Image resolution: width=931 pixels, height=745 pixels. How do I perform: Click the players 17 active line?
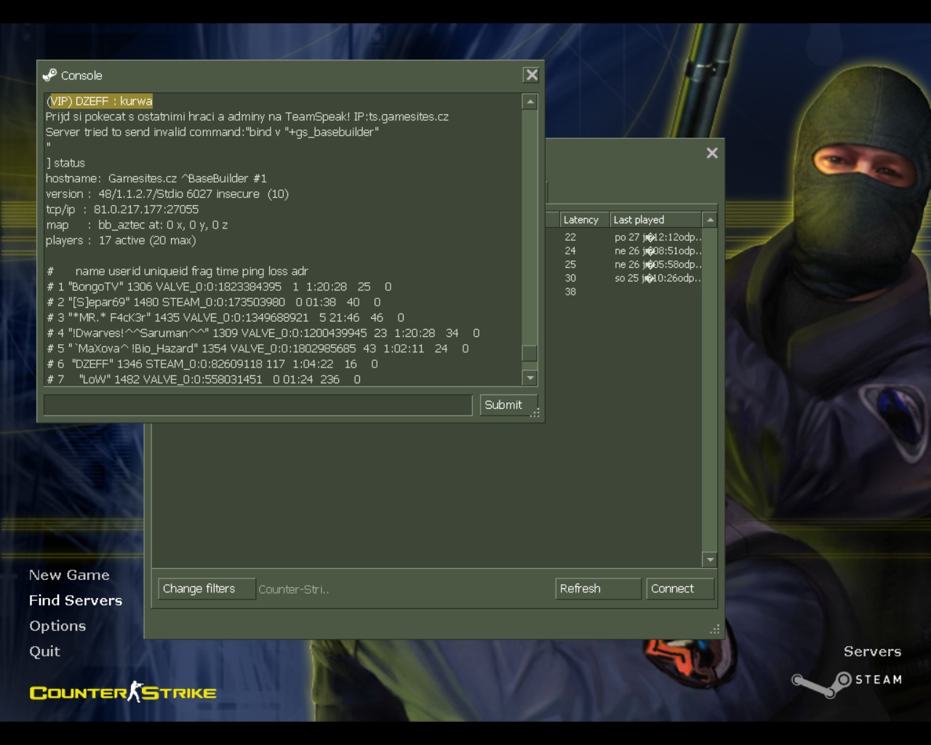pyautogui.click(x=121, y=240)
